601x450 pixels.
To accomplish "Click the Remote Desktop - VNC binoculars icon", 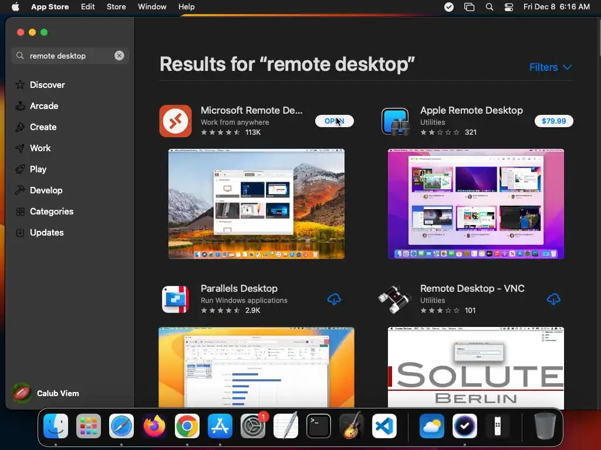I will (395, 299).
